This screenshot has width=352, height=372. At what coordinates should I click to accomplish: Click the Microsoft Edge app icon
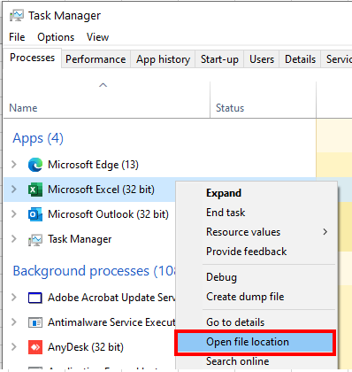point(35,165)
